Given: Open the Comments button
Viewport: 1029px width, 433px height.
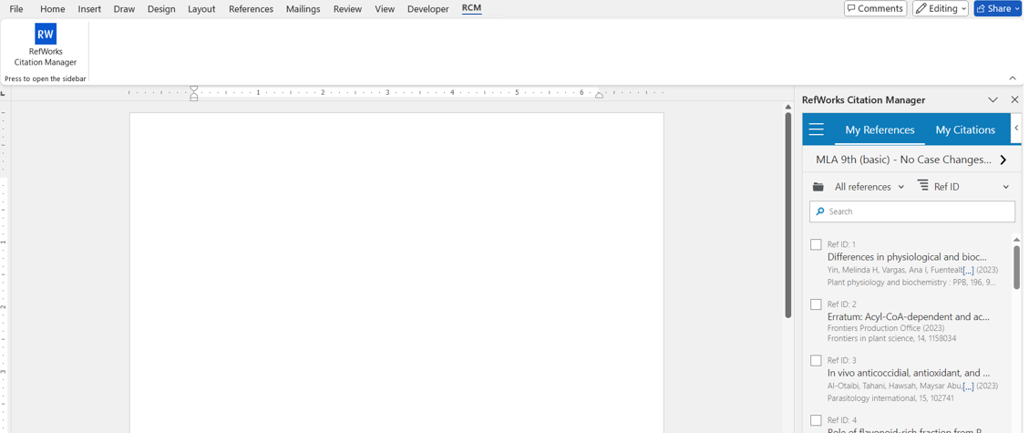Looking at the screenshot, I should pyautogui.click(x=875, y=8).
